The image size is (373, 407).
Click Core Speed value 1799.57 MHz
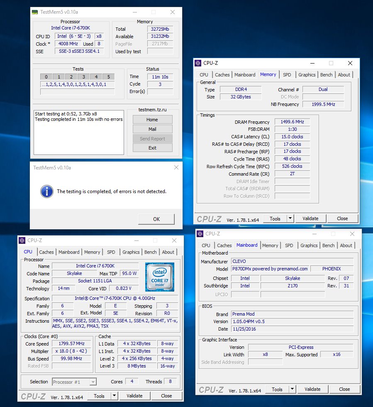tap(72, 344)
